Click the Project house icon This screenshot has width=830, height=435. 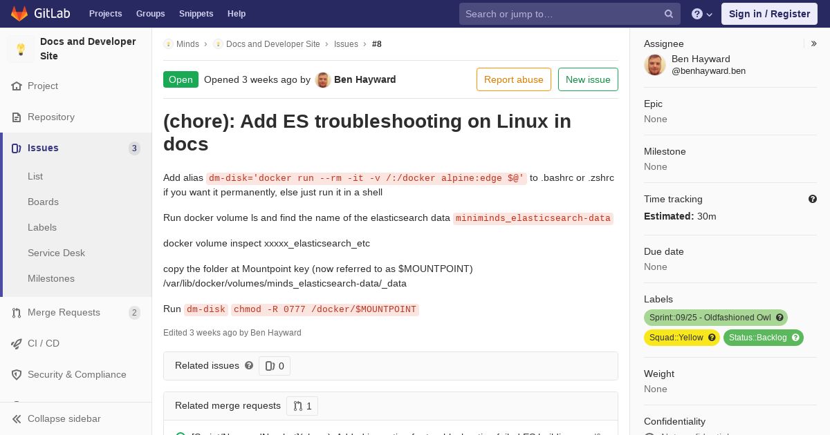(x=17, y=86)
